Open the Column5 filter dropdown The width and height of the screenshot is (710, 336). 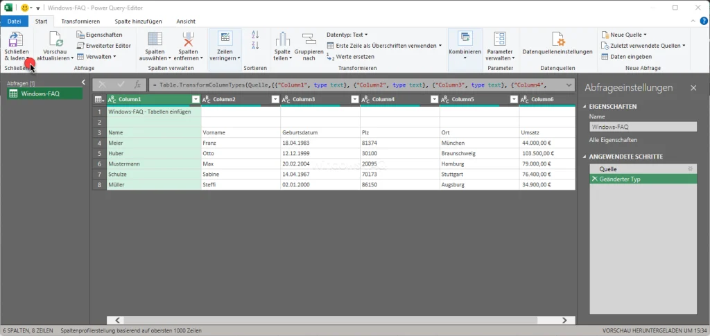[514, 100]
